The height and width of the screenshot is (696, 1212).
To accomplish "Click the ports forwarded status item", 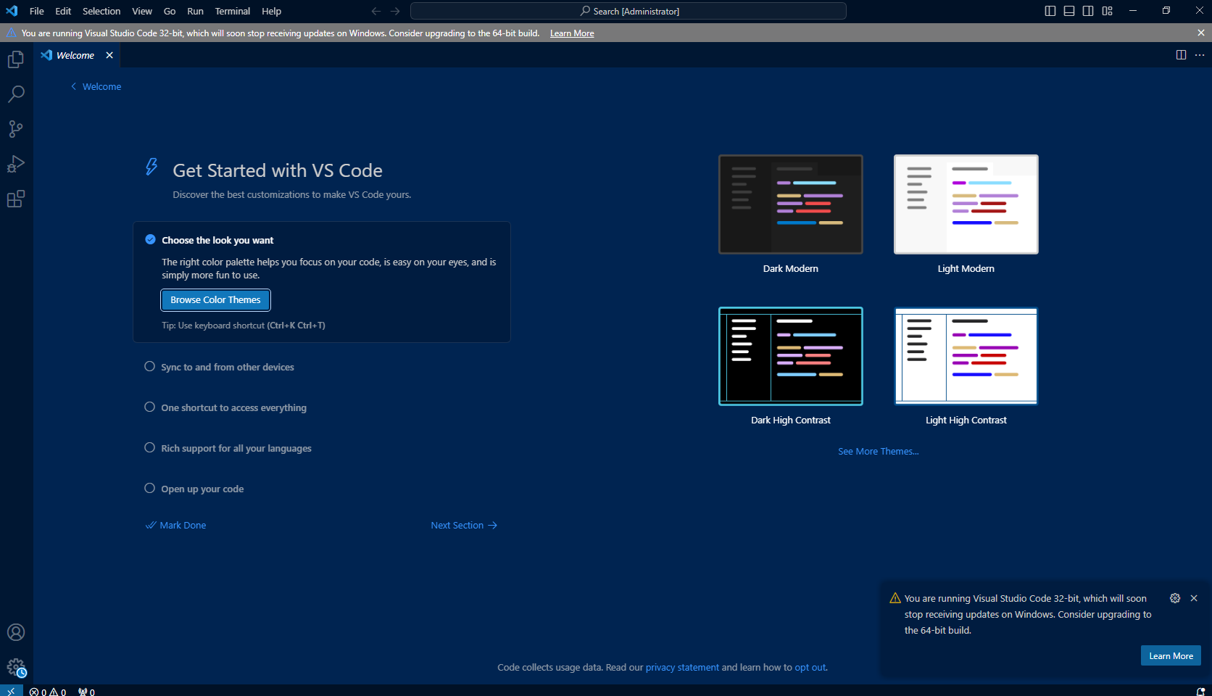I will click(86, 692).
